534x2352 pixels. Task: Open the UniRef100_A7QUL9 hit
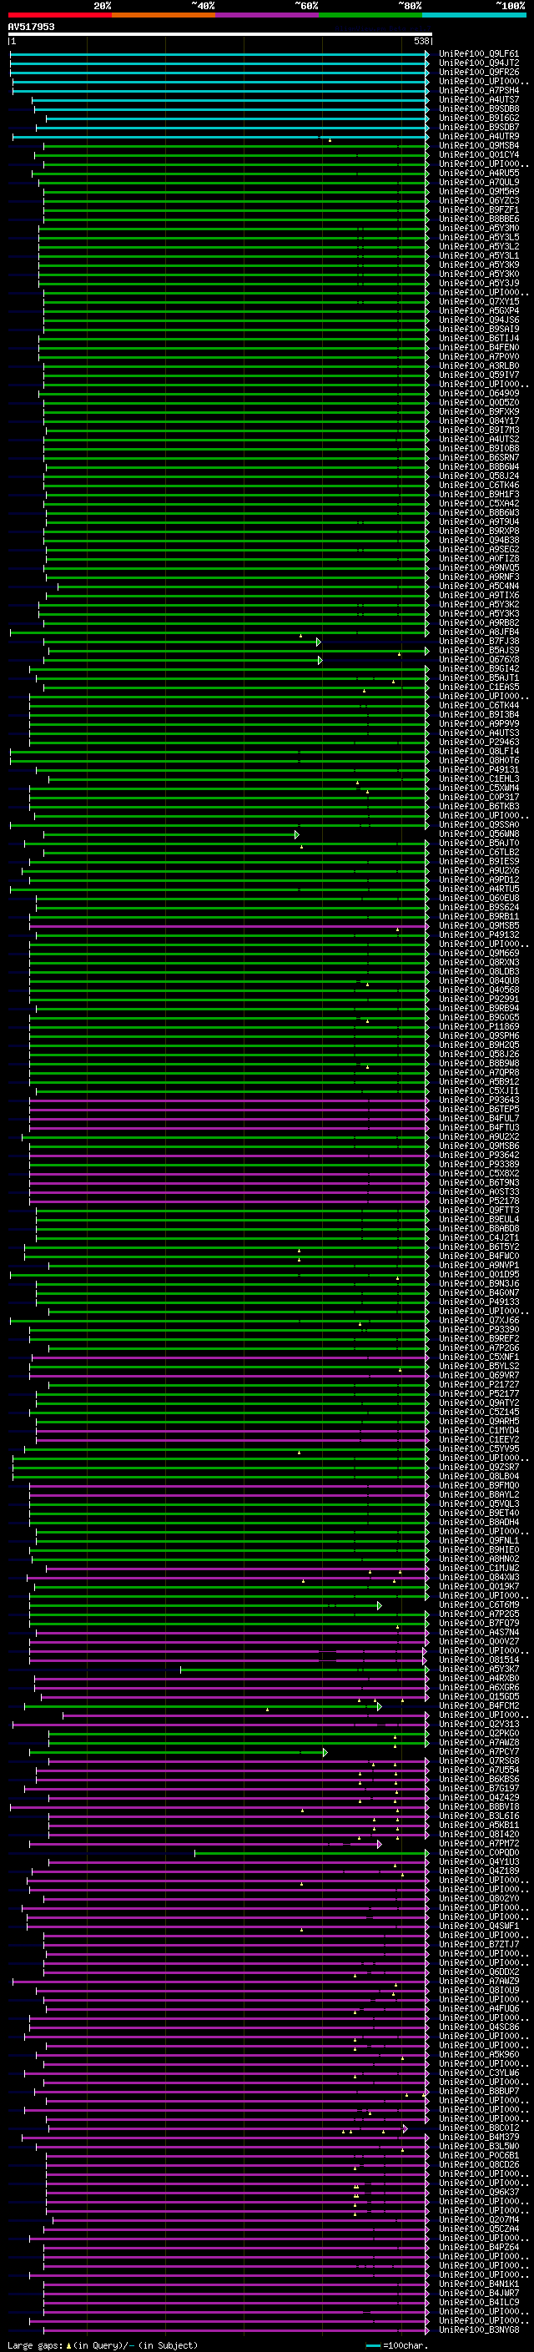478,182
